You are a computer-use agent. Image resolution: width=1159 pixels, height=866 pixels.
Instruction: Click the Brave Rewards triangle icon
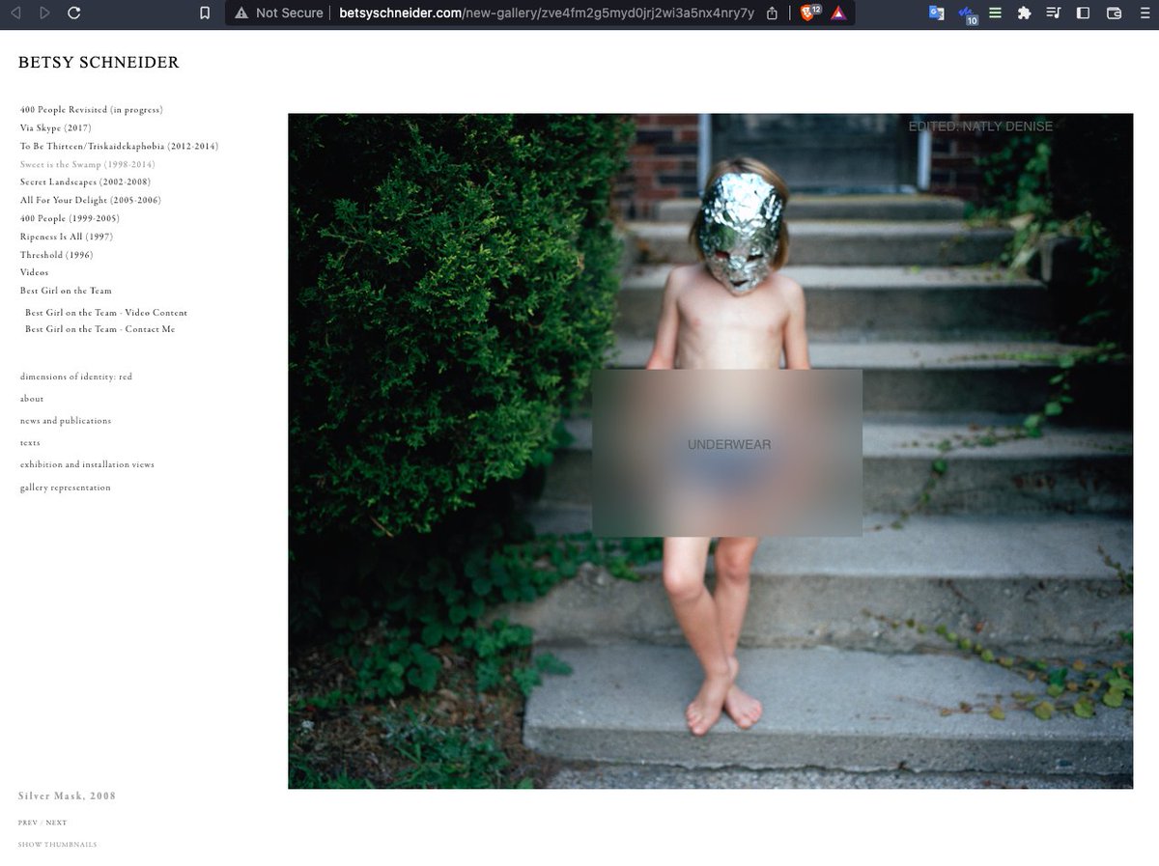[x=838, y=14]
